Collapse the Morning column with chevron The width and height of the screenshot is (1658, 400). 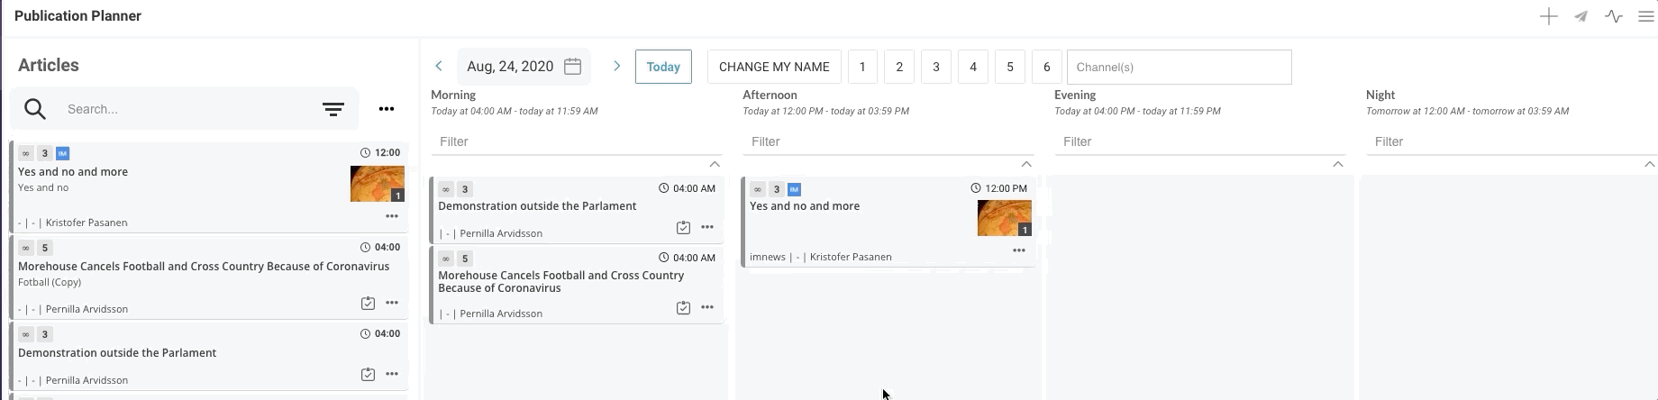pyautogui.click(x=715, y=164)
